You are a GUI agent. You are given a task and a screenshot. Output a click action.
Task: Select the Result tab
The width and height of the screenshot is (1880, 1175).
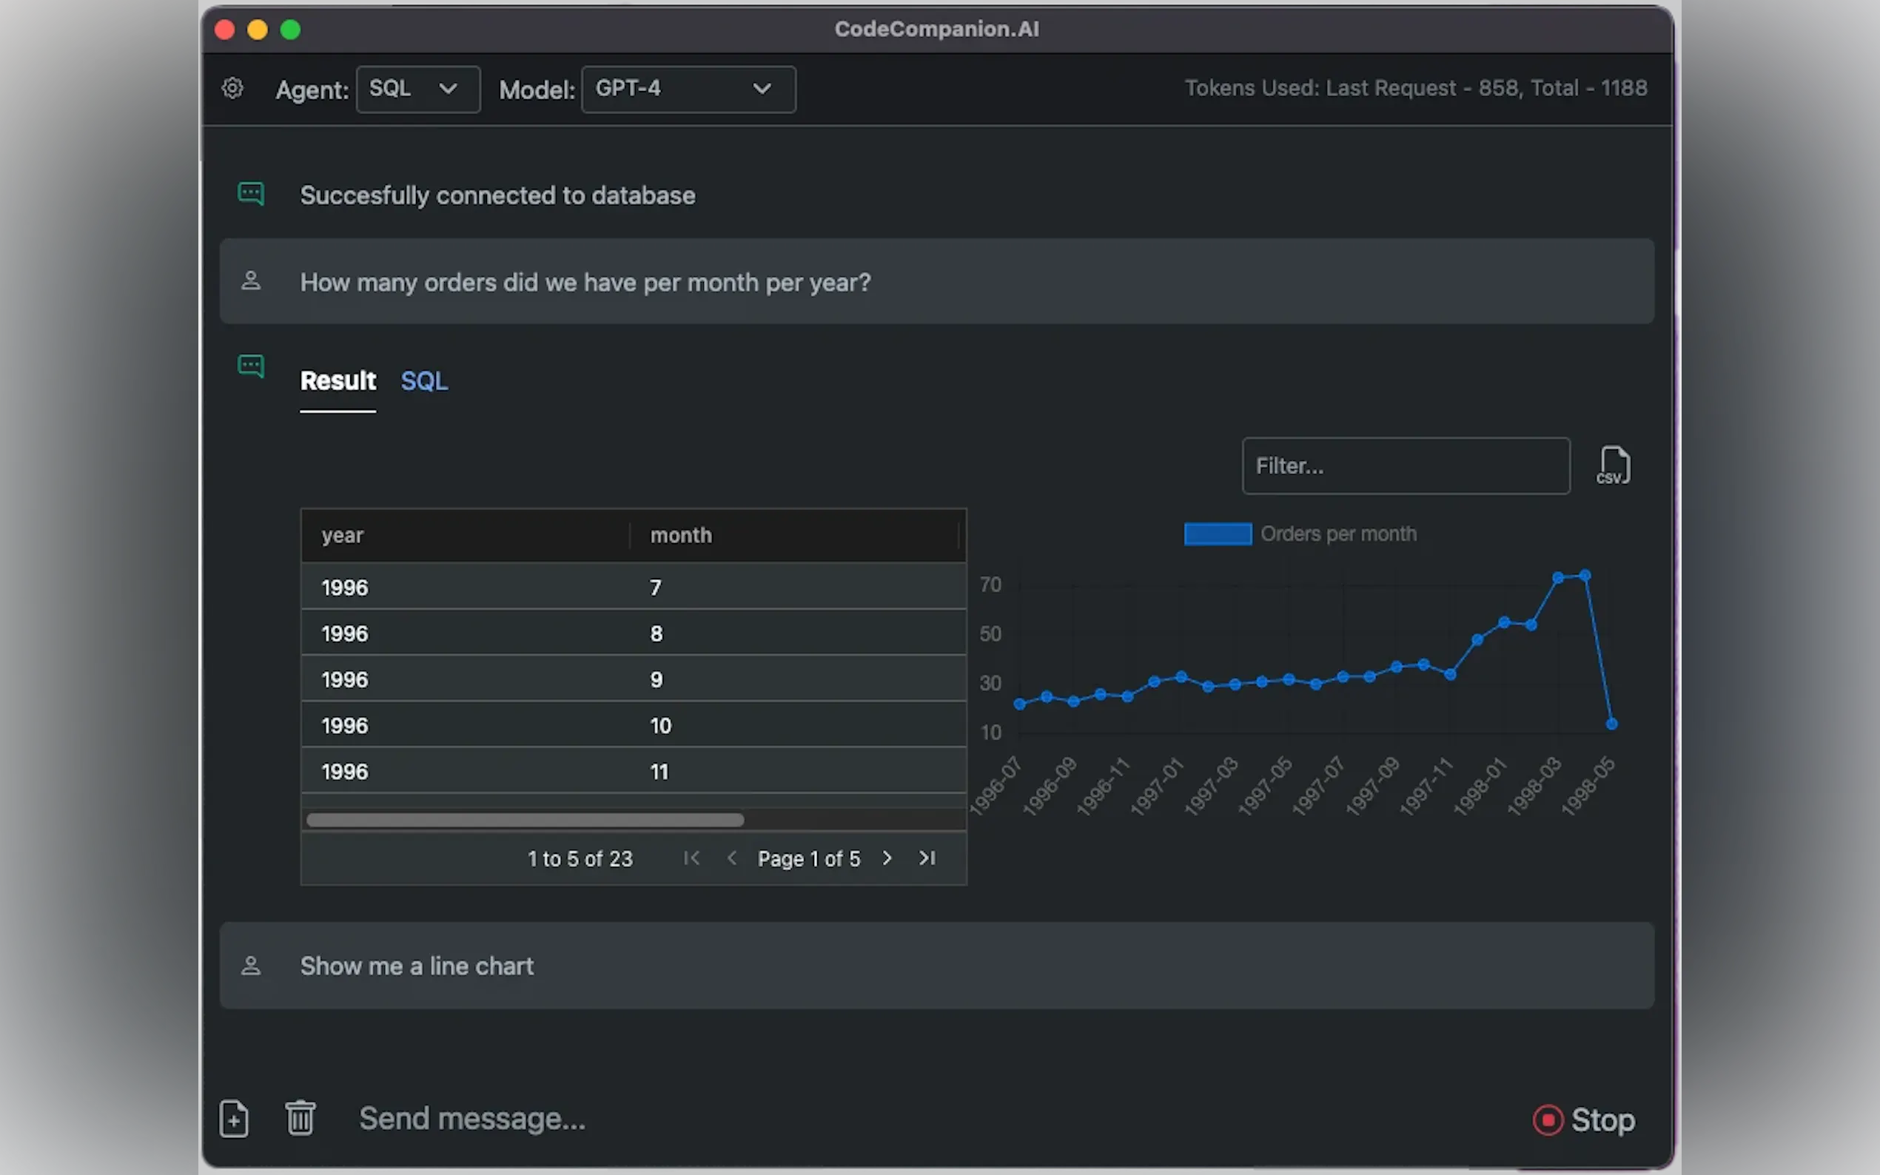coord(338,381)
